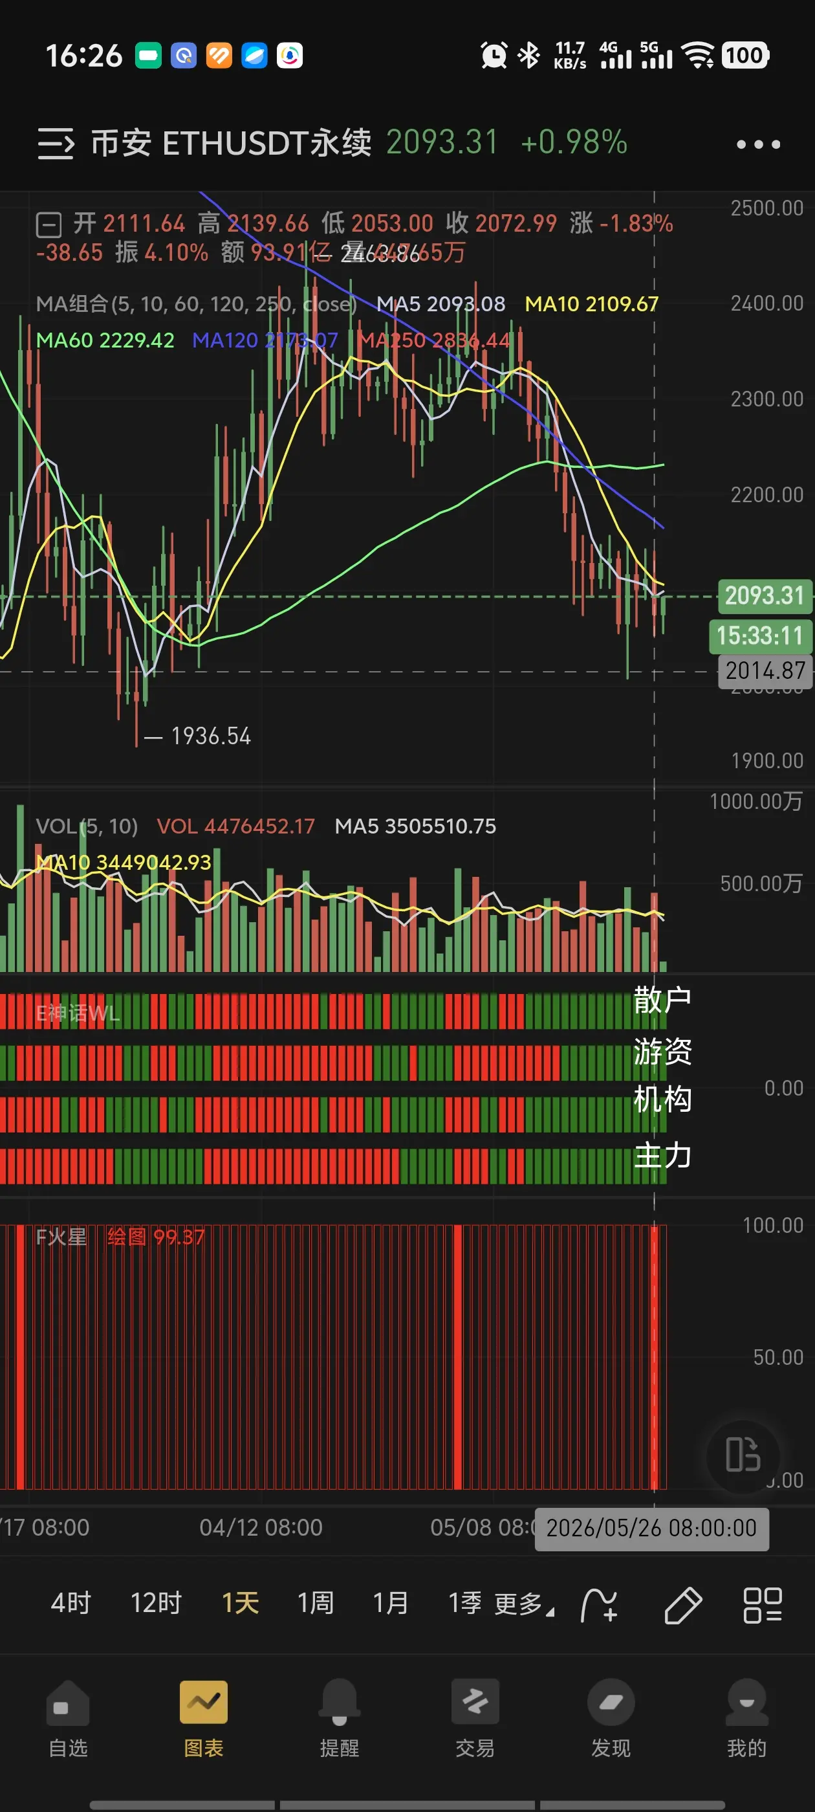815x1812 pixels.
Task: Open the 我的 profile tab
Action: click(x=747, y=1719)
